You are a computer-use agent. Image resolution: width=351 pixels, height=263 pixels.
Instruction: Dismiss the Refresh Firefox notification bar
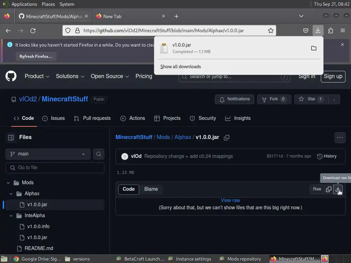pyautogui.click(x=342, y=45)
